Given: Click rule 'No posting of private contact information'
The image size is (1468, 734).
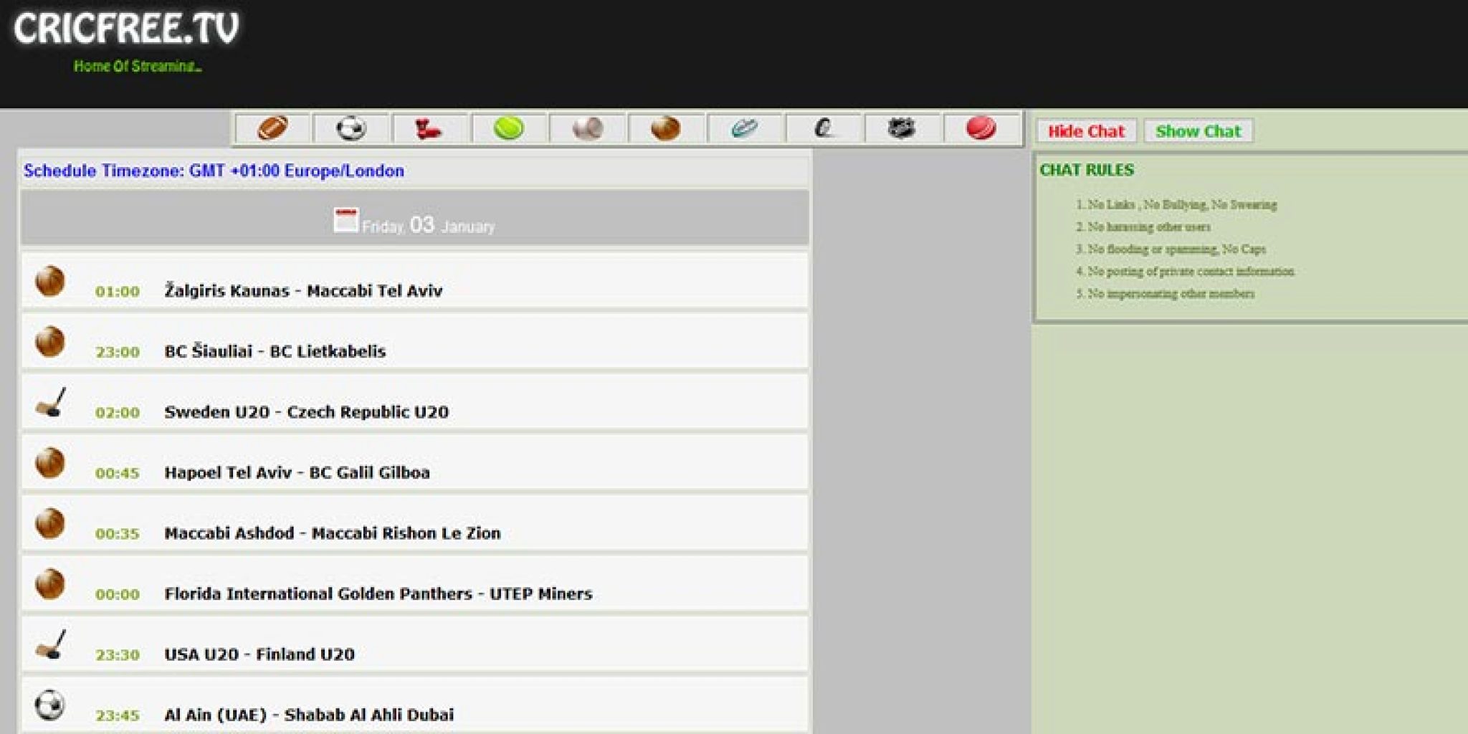Looking at the screenshot, I should coord(1191,272).
